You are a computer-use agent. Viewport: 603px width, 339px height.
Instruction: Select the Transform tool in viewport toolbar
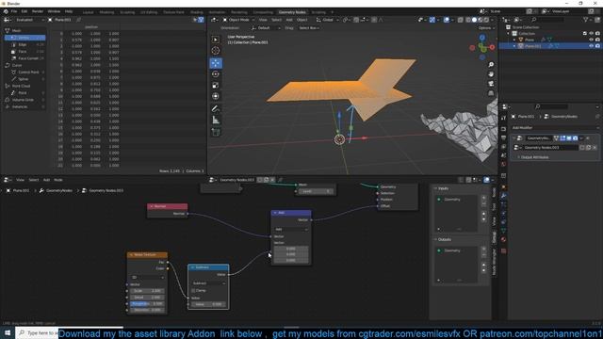point(216,96)
